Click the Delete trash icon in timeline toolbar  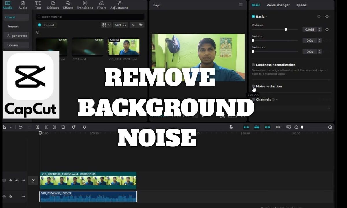pyautogui.click(x=63, y=127)
